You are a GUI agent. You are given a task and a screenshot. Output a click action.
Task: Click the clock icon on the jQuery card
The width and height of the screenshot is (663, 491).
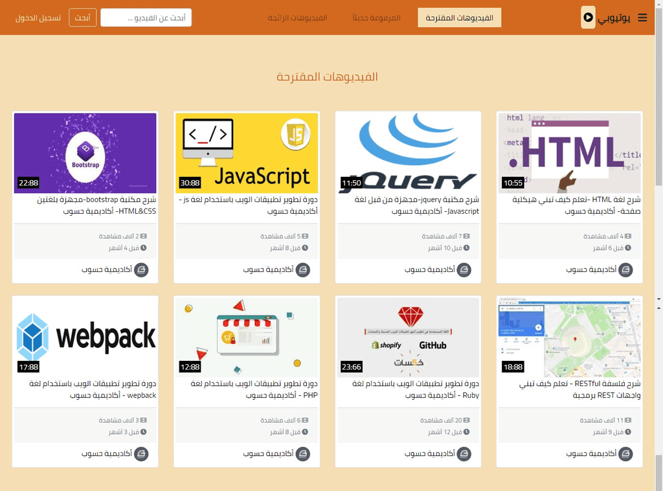466,248
